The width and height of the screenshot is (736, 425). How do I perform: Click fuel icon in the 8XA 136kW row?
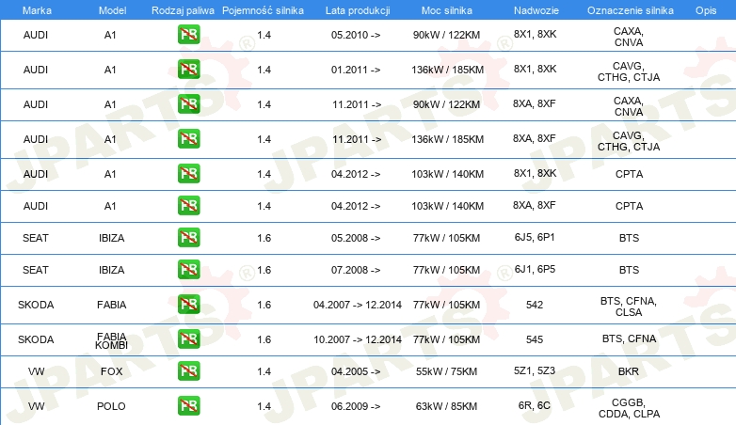point(188,139)
